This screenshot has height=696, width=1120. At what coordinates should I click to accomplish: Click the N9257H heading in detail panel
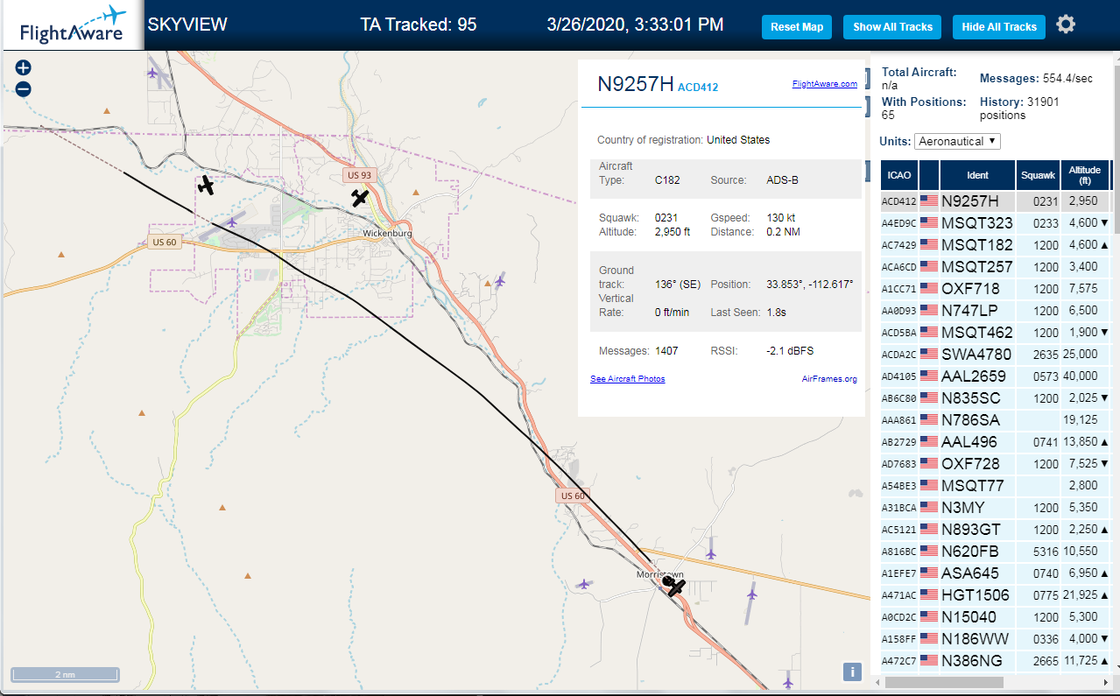636,84
